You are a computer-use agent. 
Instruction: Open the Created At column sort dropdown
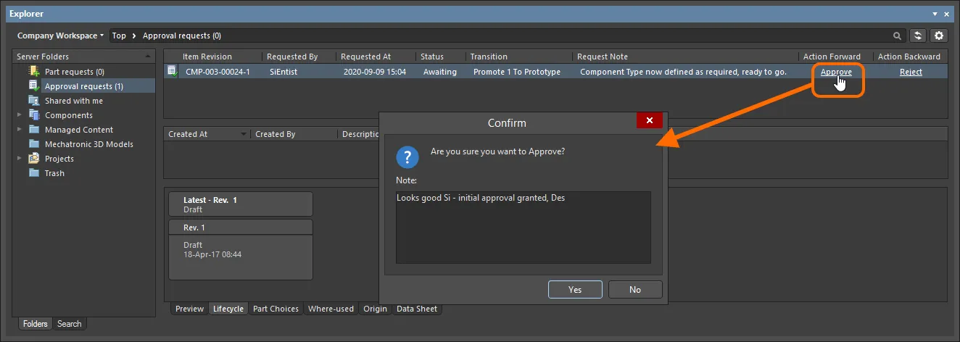(244, 134)
